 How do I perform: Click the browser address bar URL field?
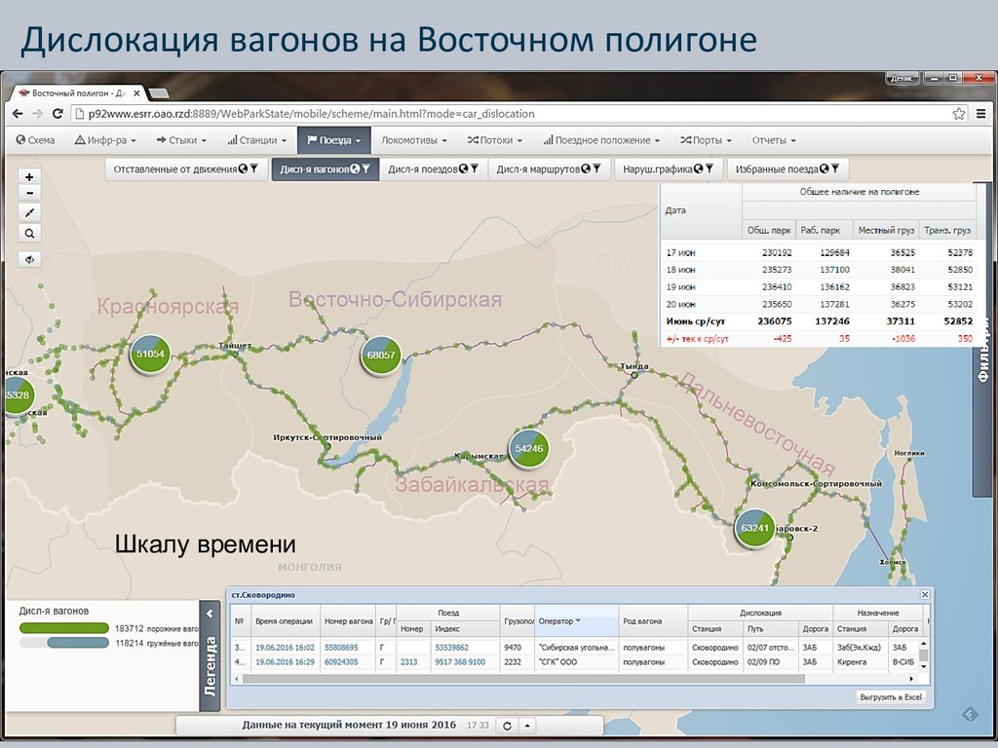[513, 114]
